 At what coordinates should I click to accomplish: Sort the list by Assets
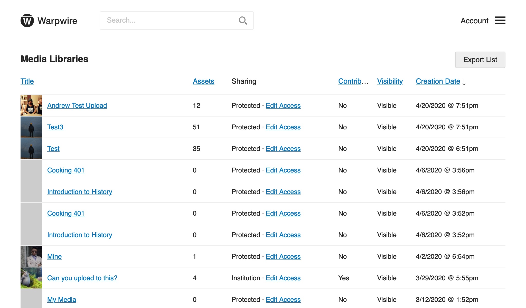coord(203,81)
